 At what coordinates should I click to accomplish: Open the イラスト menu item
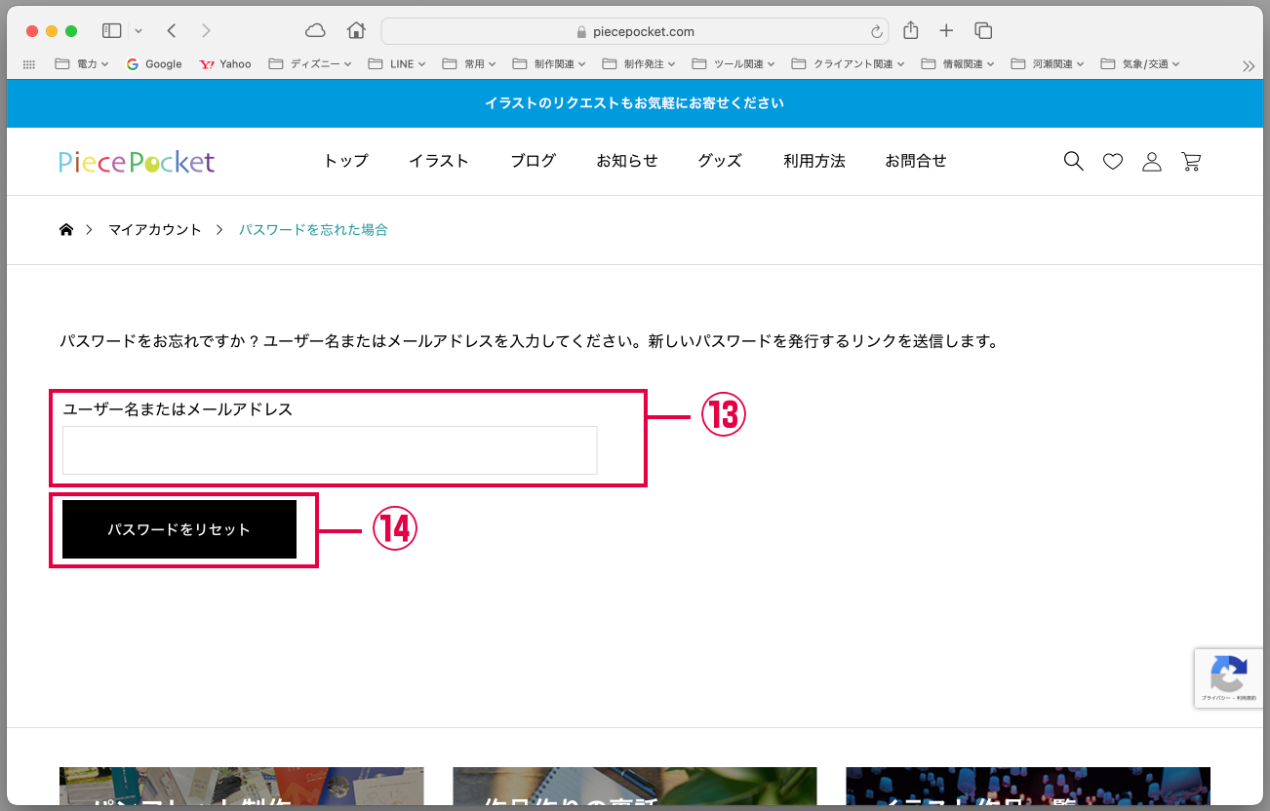pos(439,162)
